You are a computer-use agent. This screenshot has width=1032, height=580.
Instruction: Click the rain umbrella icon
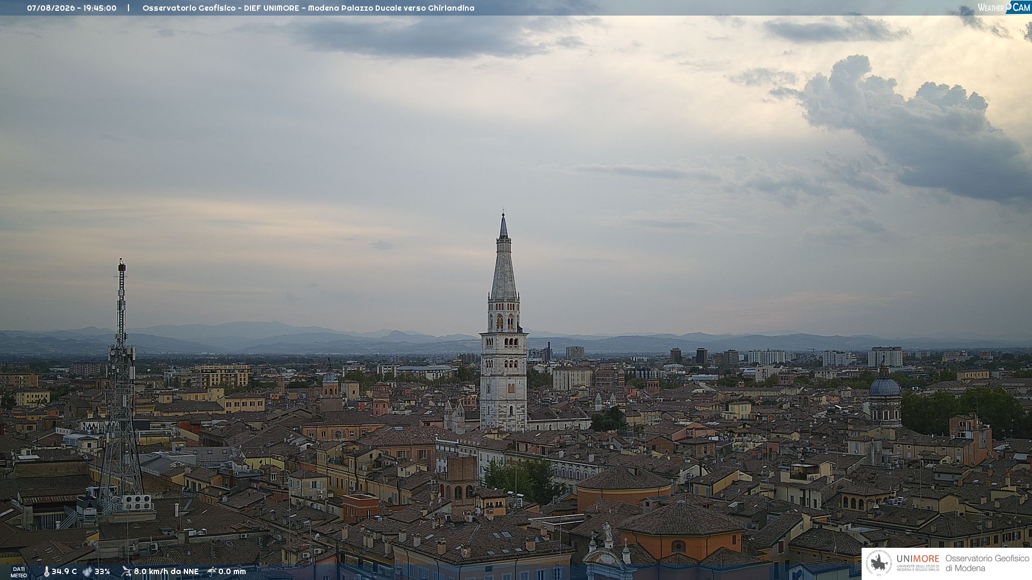point(212,571)
